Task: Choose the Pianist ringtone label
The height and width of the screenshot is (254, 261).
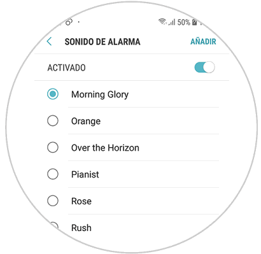Action: pyautogui.click(x=85, y=174)
